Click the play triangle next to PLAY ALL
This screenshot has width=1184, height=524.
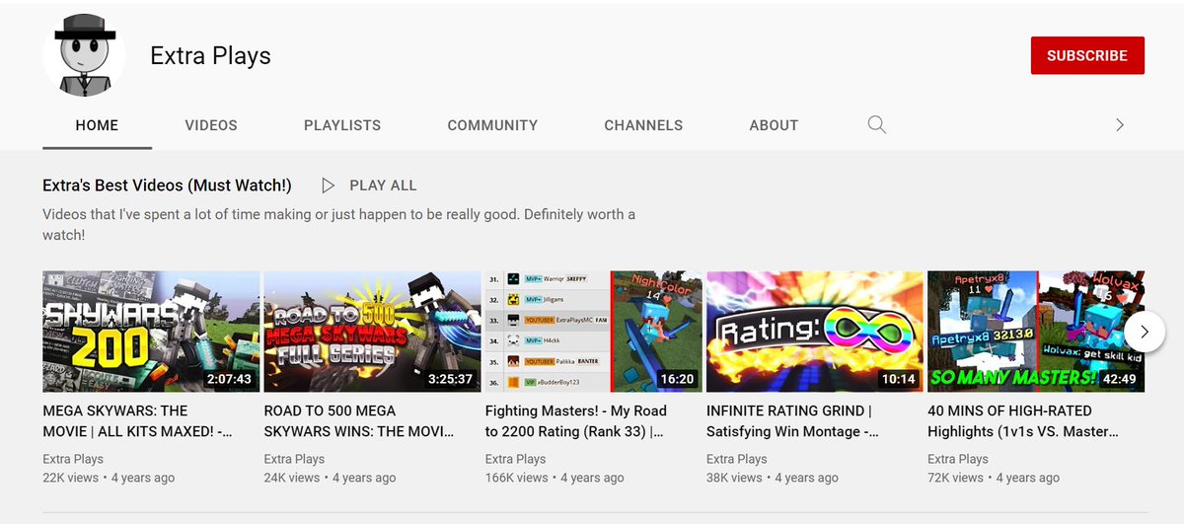329,186
